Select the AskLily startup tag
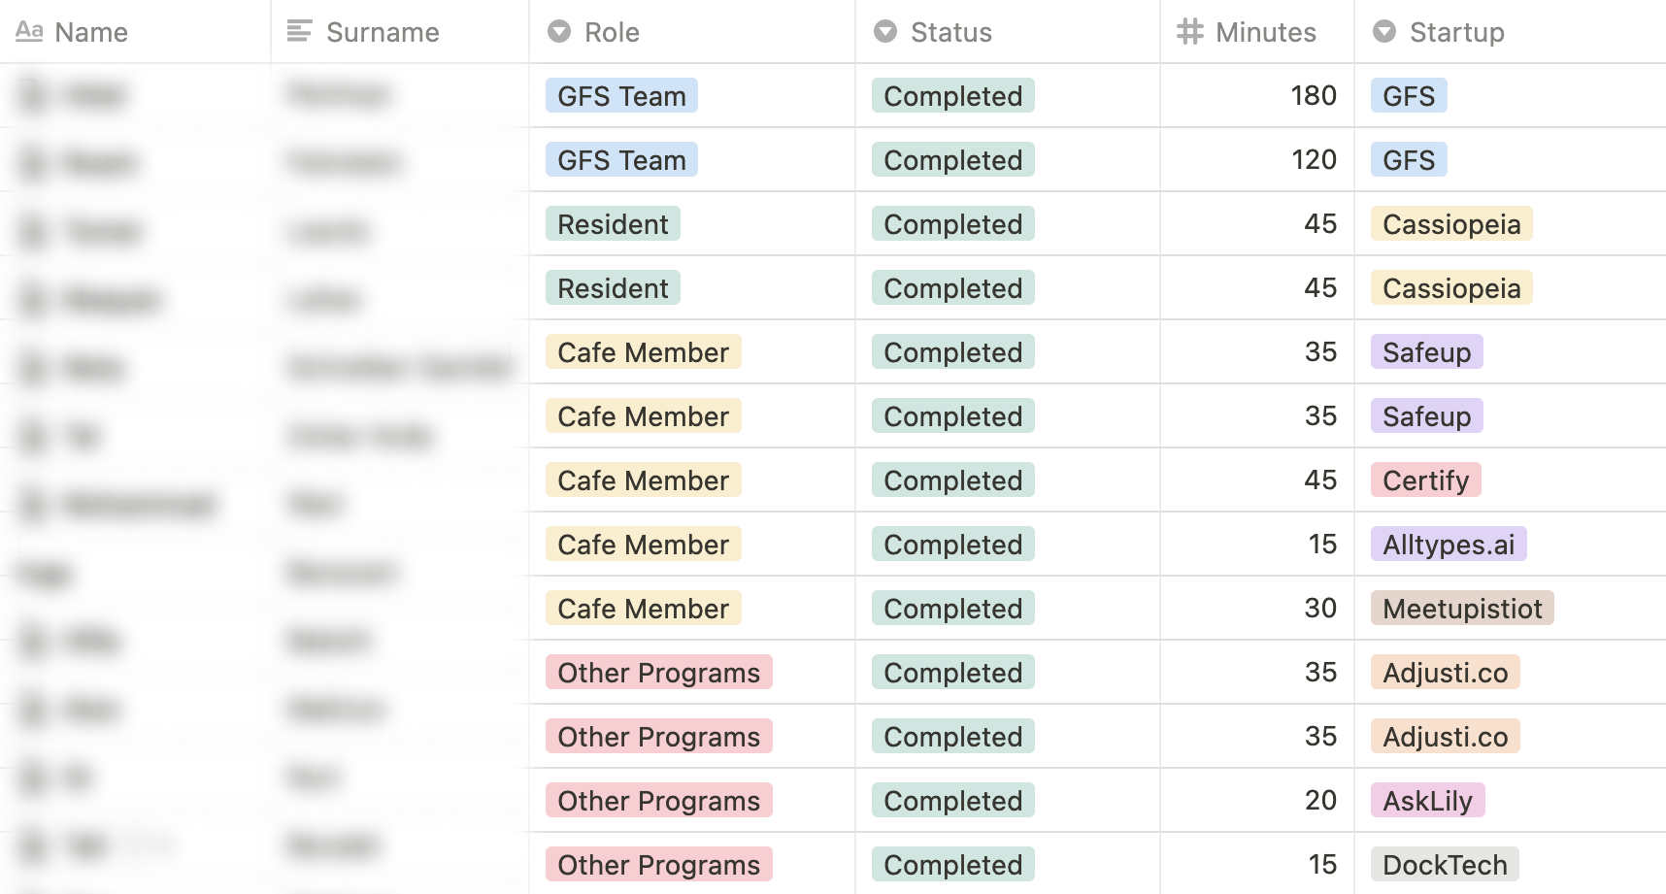The width and height of the screenshot is (1666, 894). [1428, 800]
